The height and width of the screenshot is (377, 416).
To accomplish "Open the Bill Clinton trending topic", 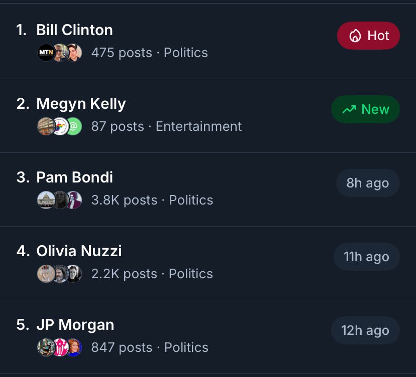I will tap(74, 30).
